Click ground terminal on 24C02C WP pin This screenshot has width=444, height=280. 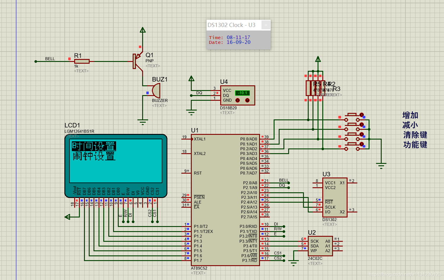294,263
